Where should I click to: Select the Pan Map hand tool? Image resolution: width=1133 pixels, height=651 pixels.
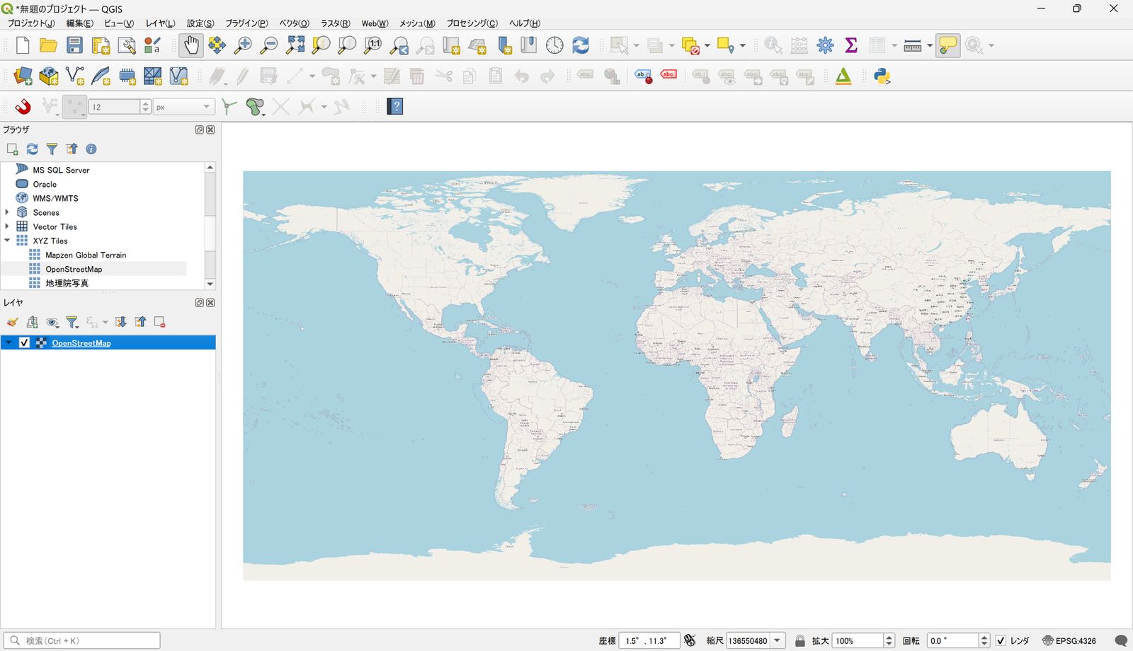(191, 45)
